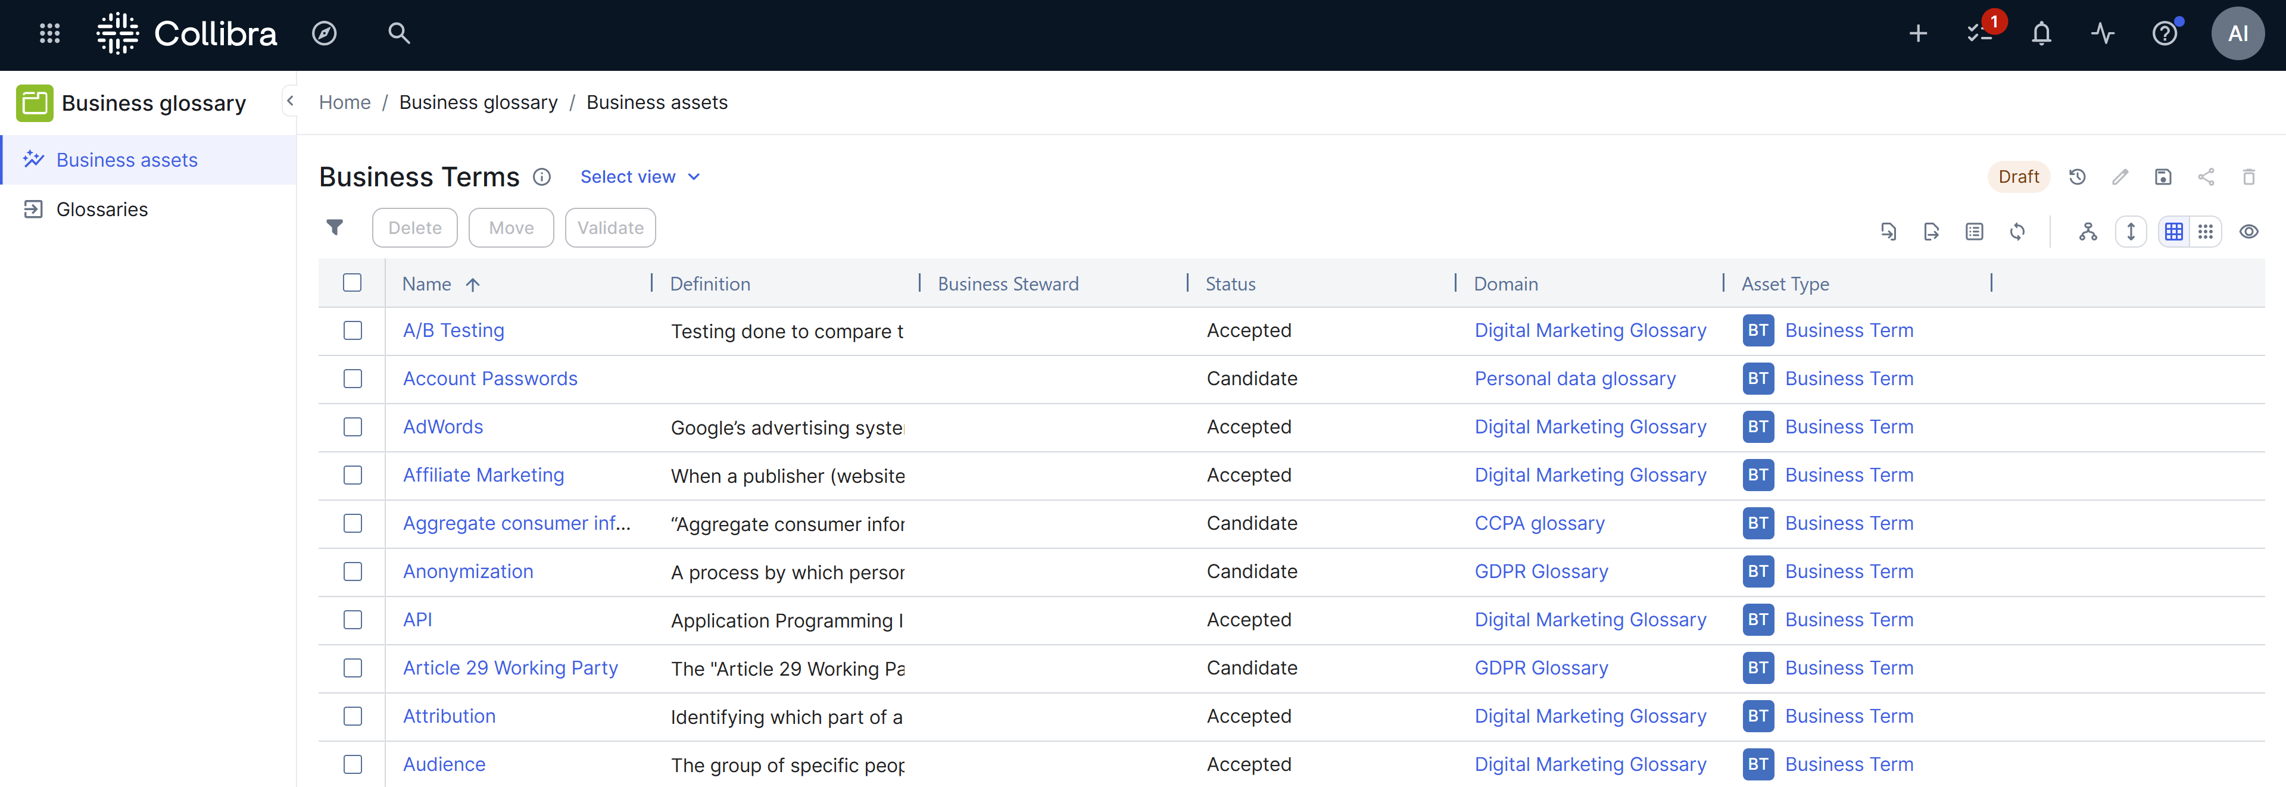Click the Asset Type column header
The width and height of the screenshot is (2286, 787).
[1785, 284]
